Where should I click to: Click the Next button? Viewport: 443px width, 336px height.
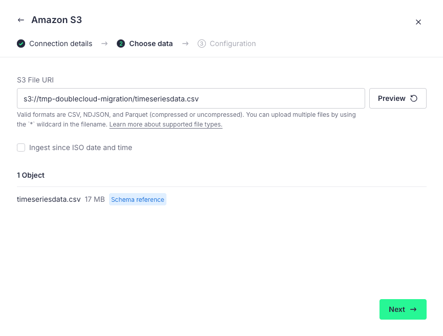403,309
